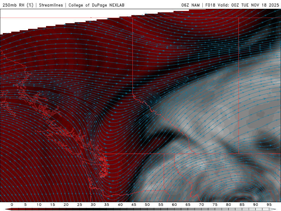
Task: Click the '06Z NAM' model label
Action: coord(190,5)
